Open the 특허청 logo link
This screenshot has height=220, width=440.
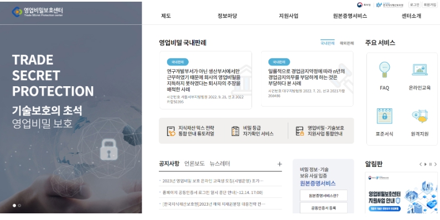click(364, 5)
